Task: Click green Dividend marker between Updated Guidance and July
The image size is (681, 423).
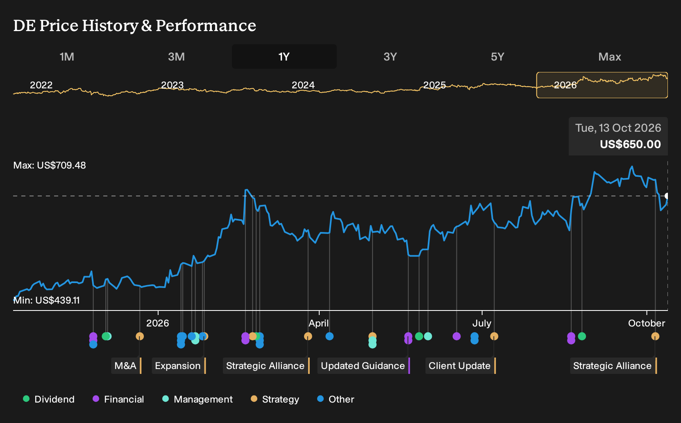Action: pyautogui.click(x=419, y=336)
